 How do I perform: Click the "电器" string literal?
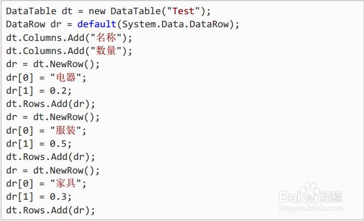tap(66, 77)
